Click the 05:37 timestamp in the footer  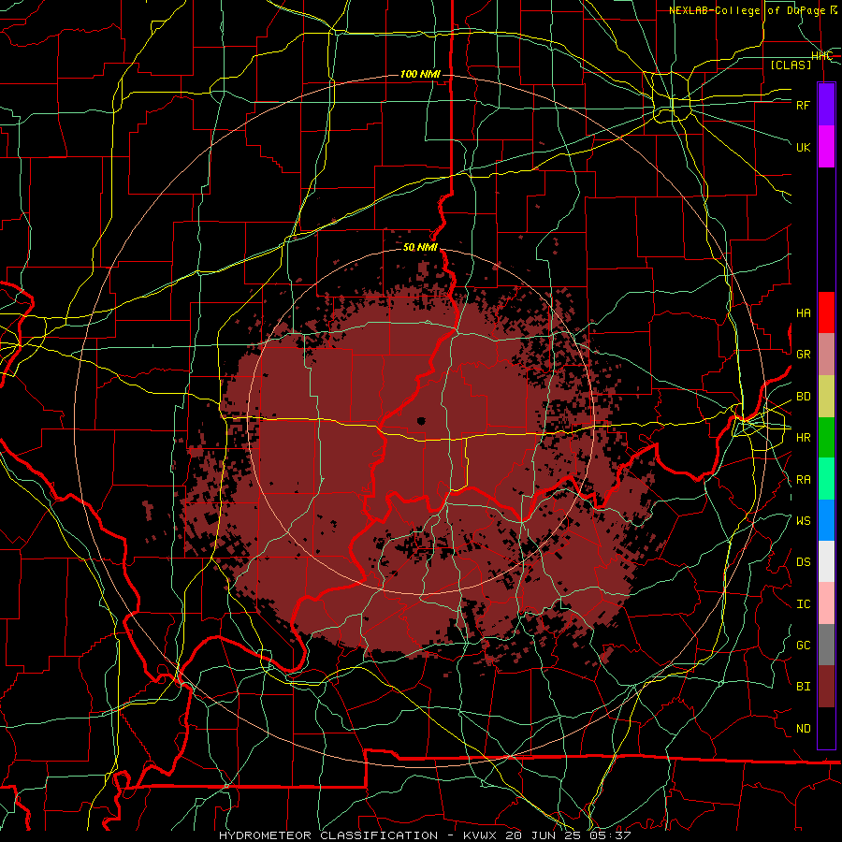pos(612,835)
